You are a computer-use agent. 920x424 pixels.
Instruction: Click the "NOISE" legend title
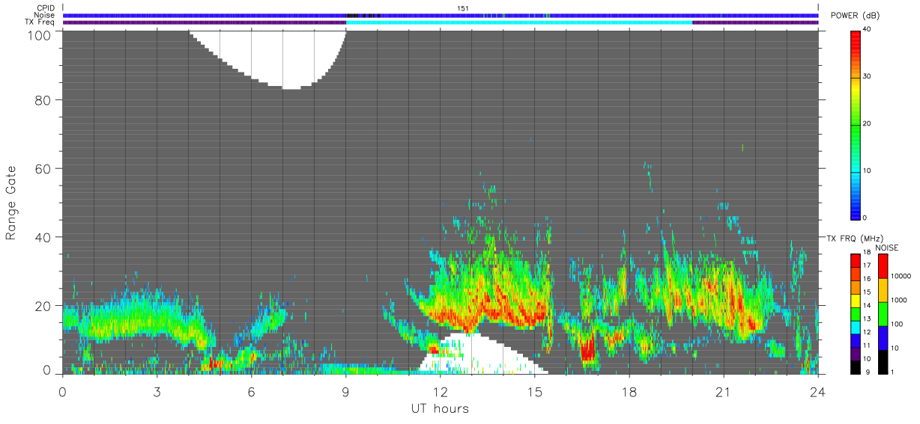886,248
